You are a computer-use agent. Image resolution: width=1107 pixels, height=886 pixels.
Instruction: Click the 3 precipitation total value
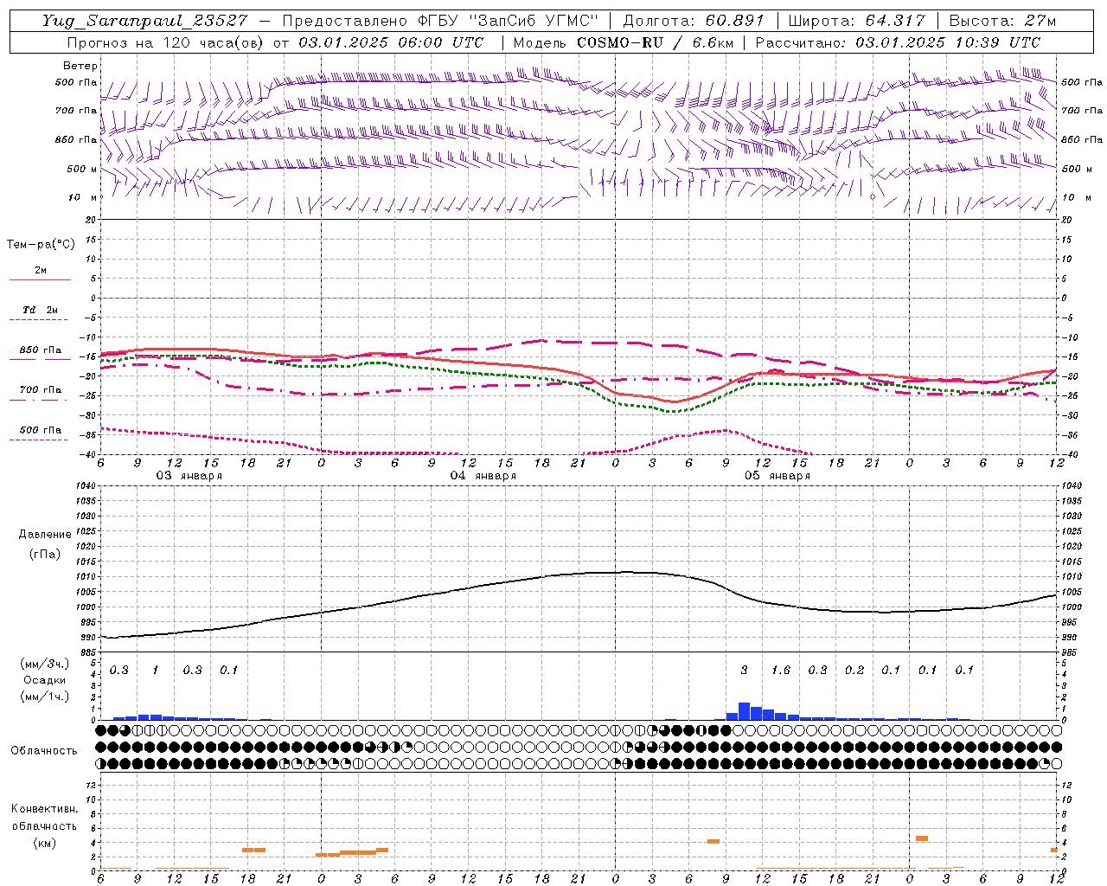click(744, 670)
